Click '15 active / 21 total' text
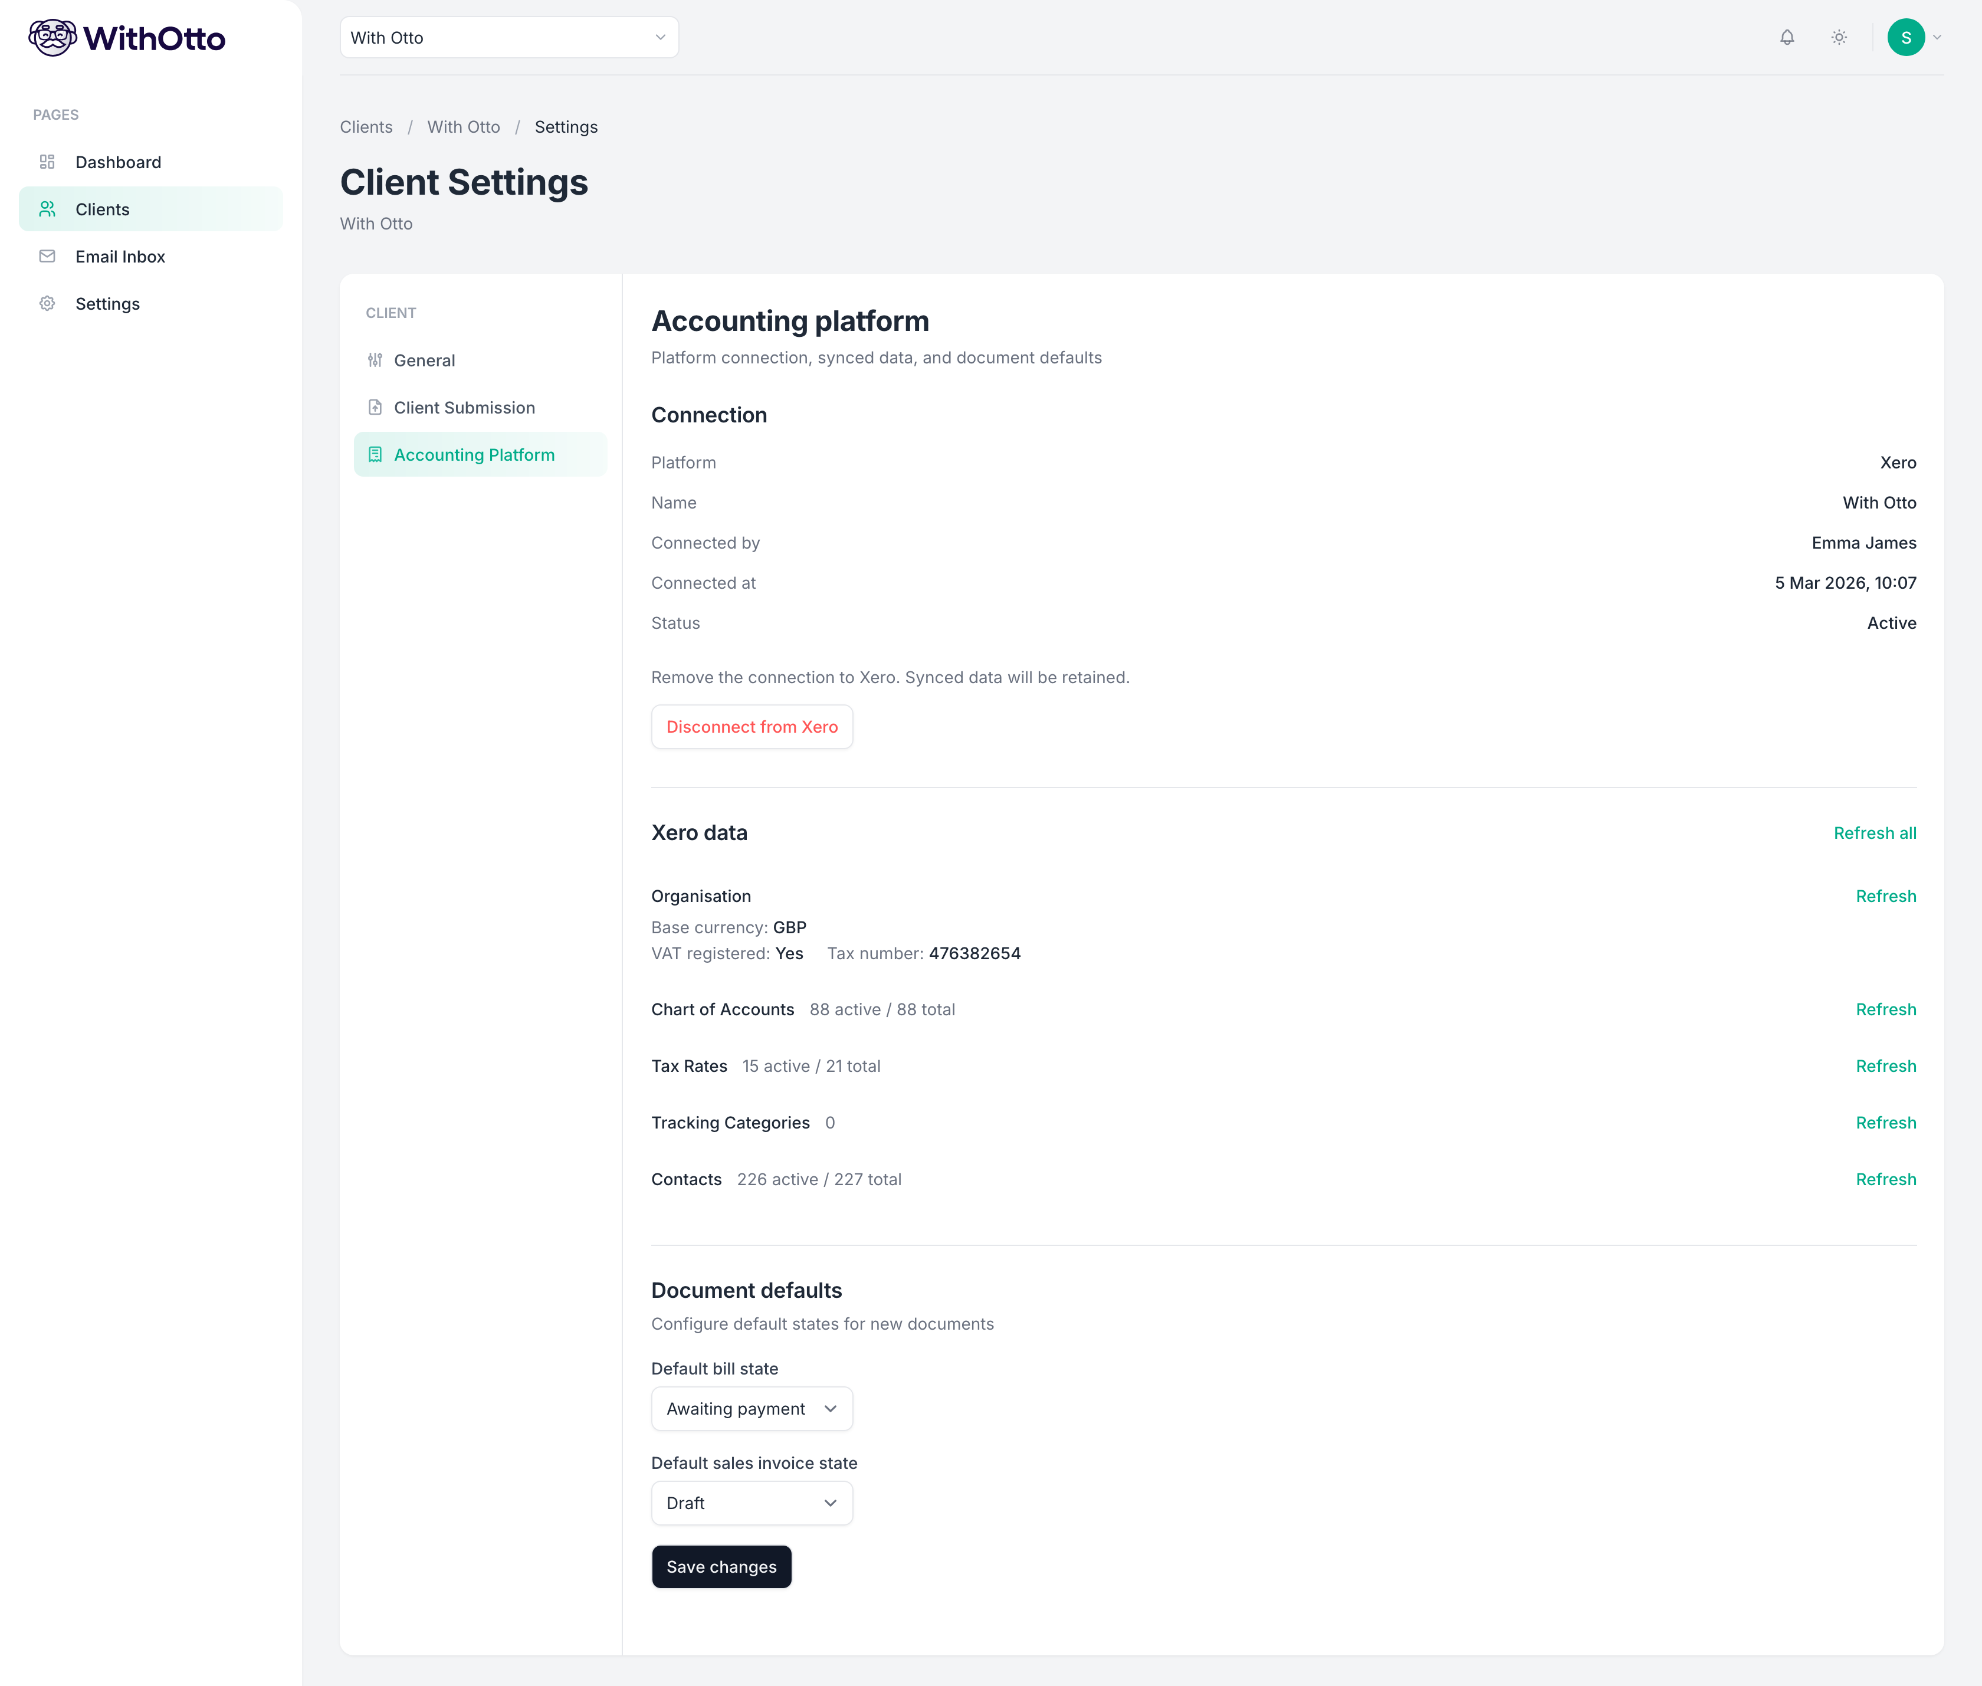This screenshot has width=1982, height=1686. pos(811,1066)
